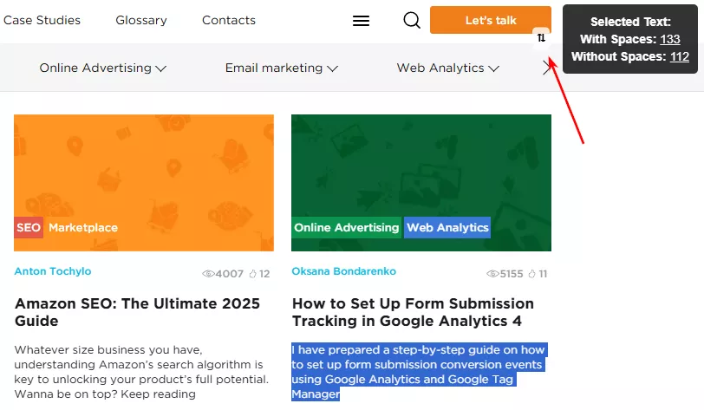Open the orange Amazon SEO article thumbnail

(144, 183)
